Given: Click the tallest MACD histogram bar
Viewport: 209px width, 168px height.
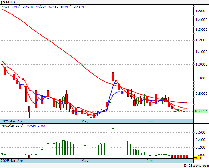Looking at the screenshot, I should pyautogui.click(x=116, y=142).
